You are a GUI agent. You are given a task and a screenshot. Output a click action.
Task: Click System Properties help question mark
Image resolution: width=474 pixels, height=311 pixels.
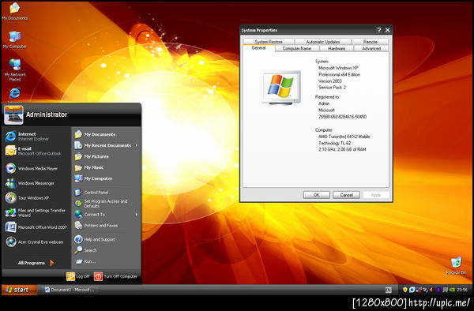(x=379, y=30)
